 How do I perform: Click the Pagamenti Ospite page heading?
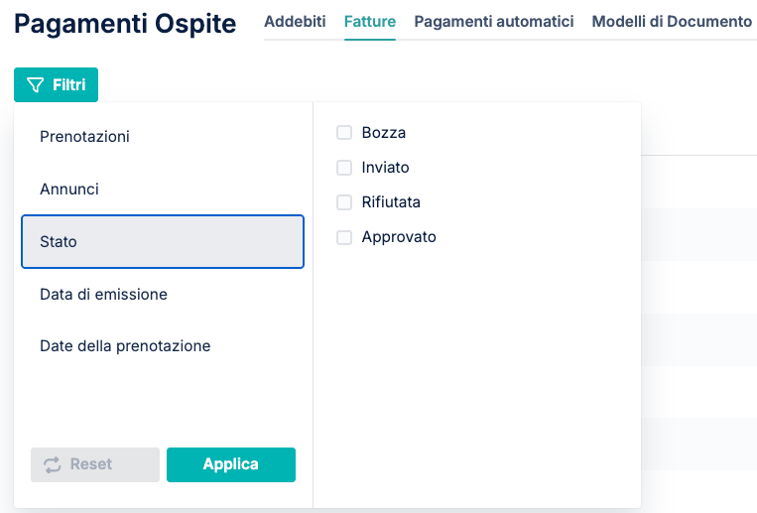tap(125, 23)
